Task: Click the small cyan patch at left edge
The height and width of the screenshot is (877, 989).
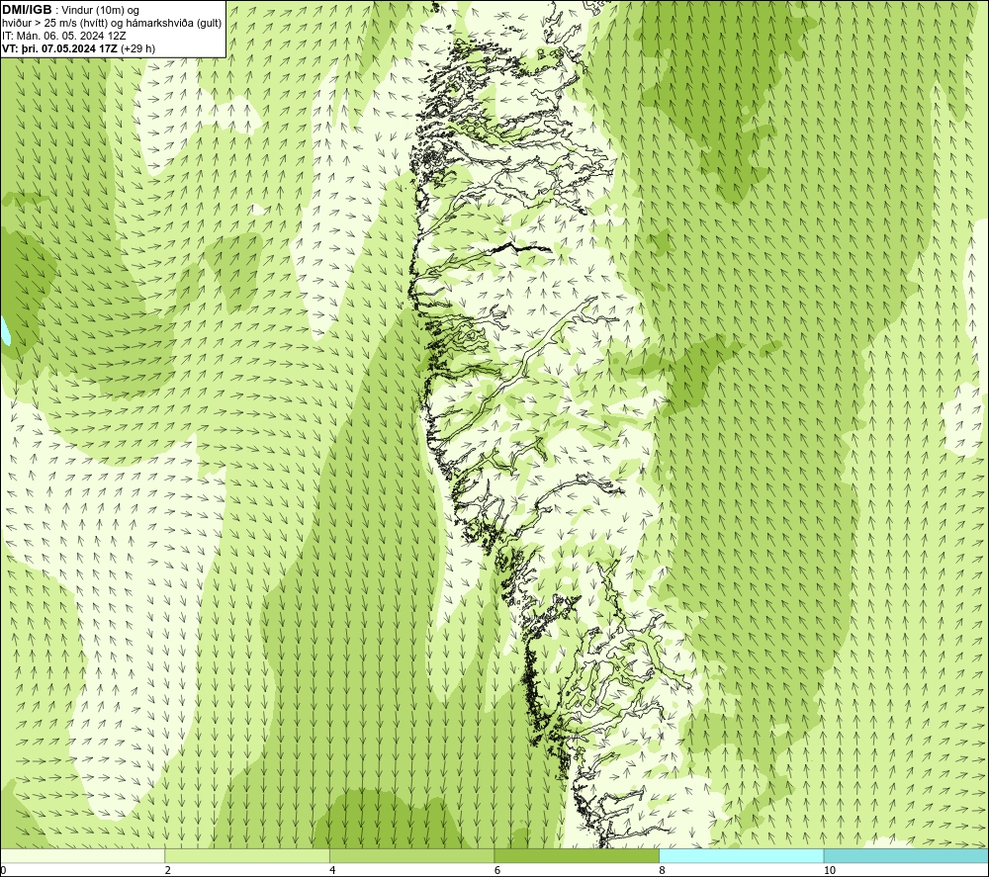Action: pos(4,330)
